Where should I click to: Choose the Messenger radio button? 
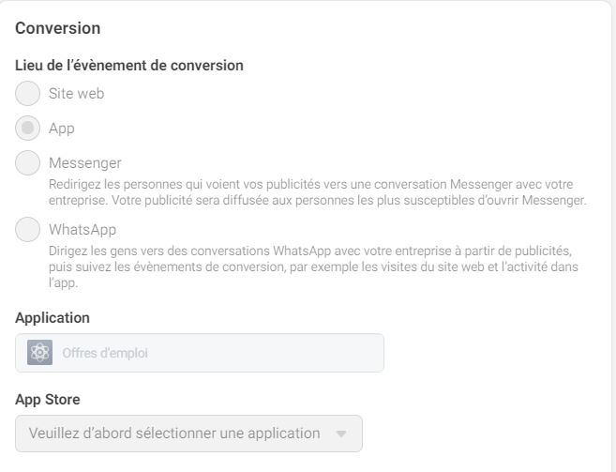[27, 162]
